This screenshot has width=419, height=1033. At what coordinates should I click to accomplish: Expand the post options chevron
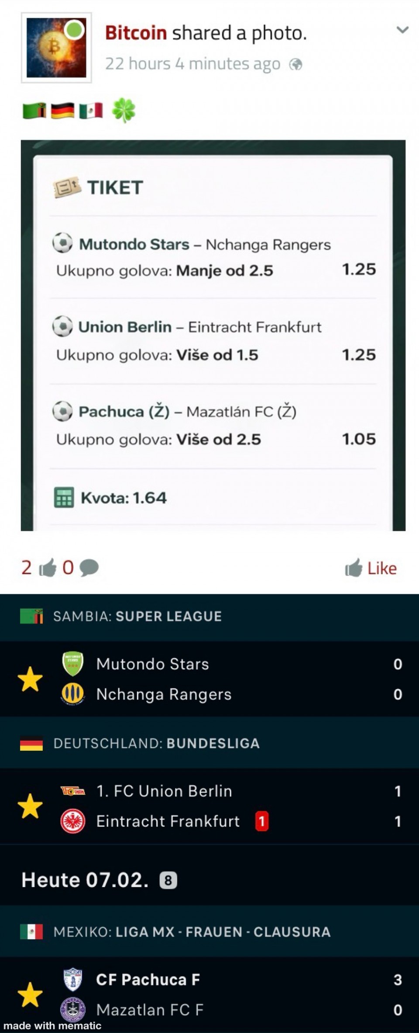402,30
